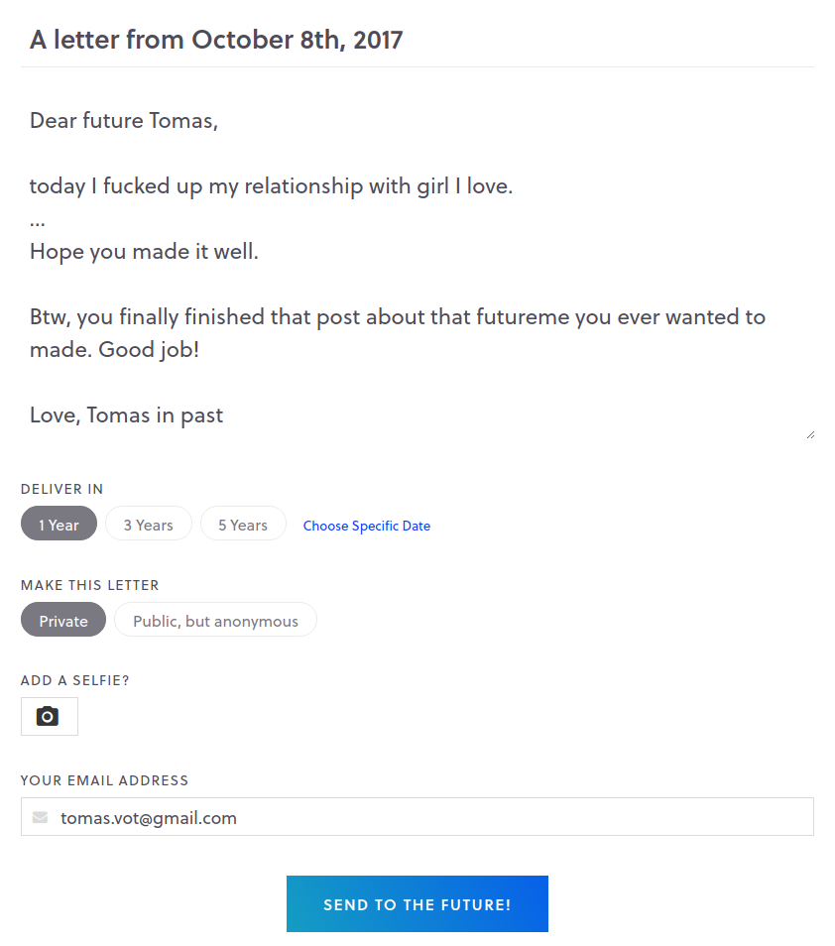The image size is (835, 946).
Task: Click the envelope icon in the email field
Action: coord(40,817)
